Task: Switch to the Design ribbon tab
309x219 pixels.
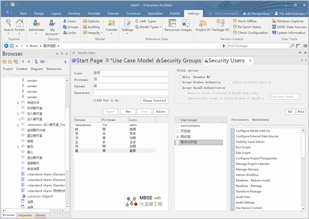Action: (x=39, y=13)
